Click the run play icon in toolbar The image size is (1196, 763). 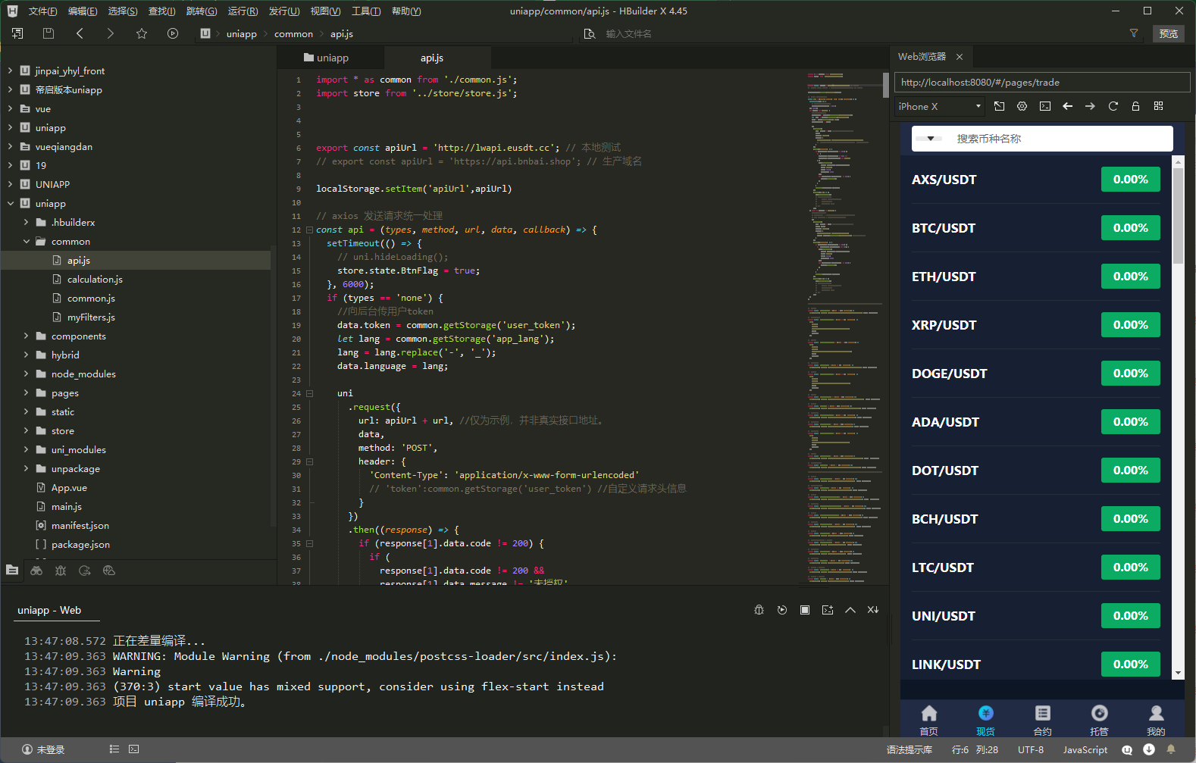point(173,33)
